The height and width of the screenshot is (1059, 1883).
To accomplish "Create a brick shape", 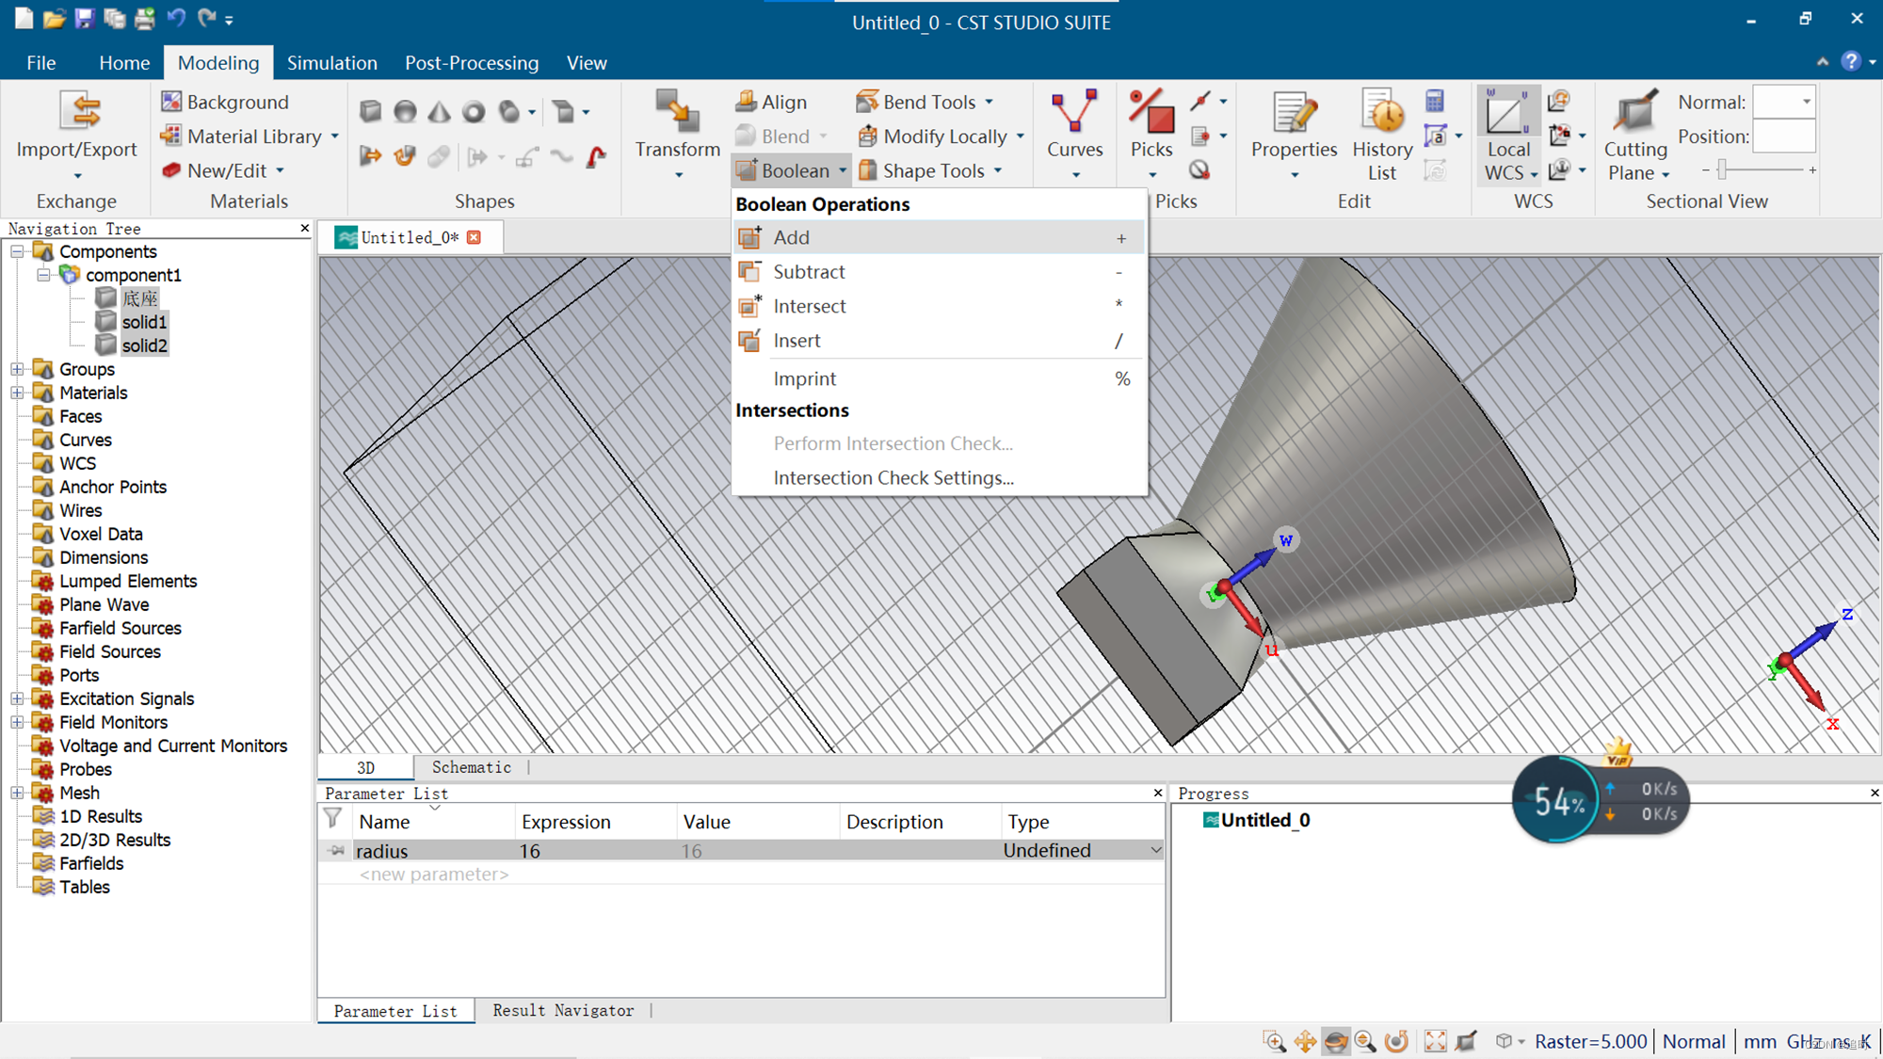I will tap(370, 112).
